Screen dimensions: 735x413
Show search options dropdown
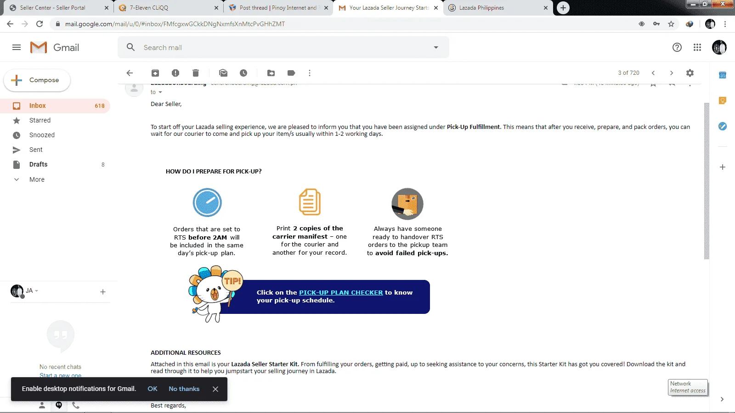436,47
